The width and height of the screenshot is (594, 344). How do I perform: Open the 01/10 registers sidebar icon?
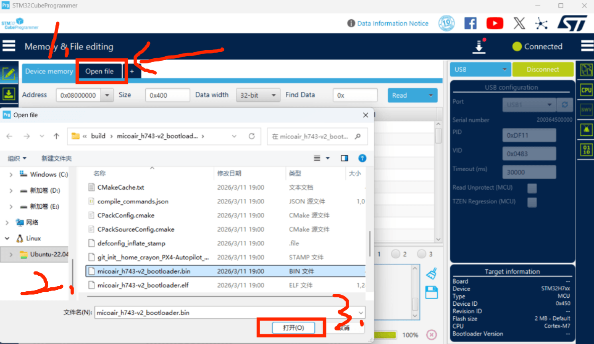(586, 150)
